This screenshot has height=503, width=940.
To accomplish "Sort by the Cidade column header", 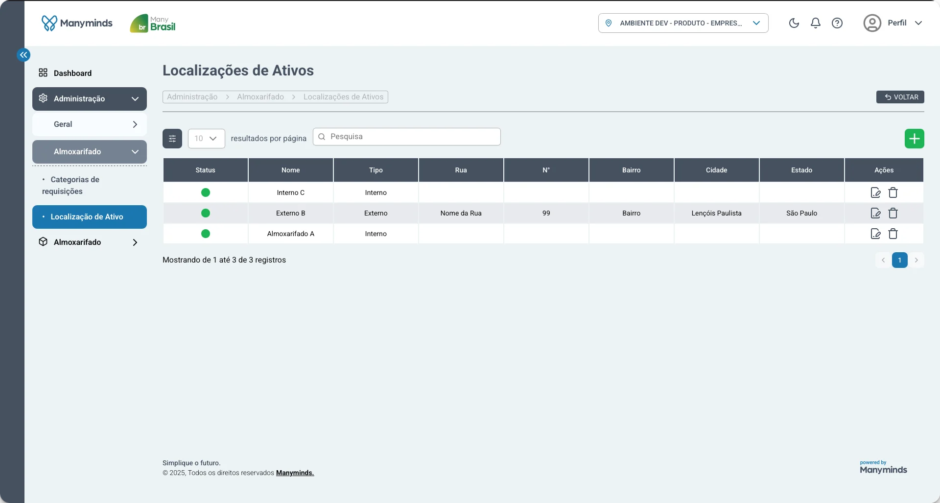I will (717, 170).
